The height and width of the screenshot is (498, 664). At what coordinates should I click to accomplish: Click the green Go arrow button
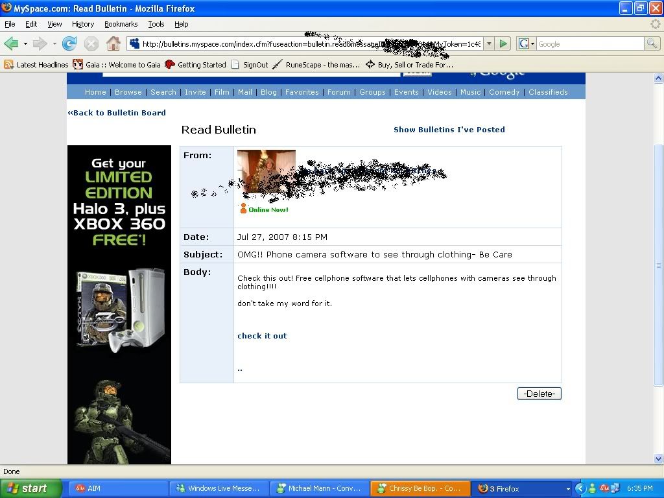coord(503,44)
